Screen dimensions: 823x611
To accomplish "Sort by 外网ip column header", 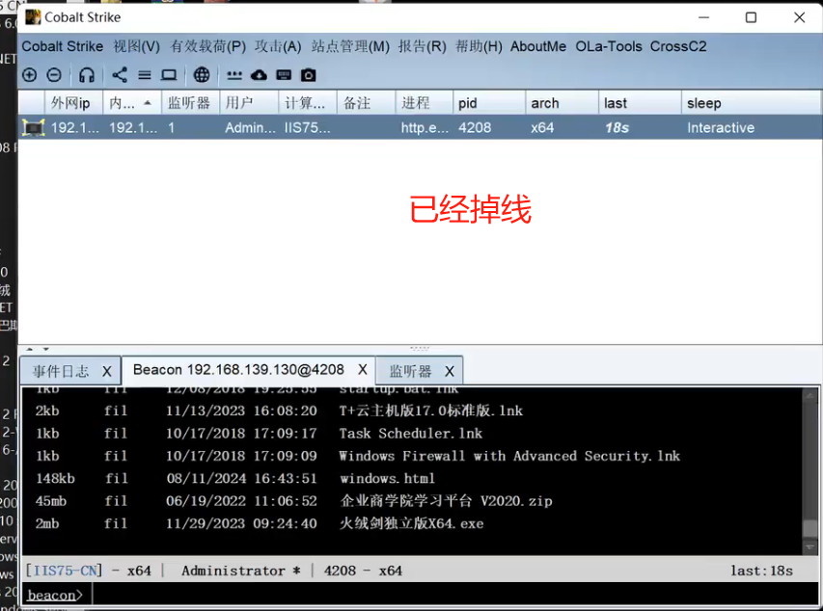I will [73, 103].
